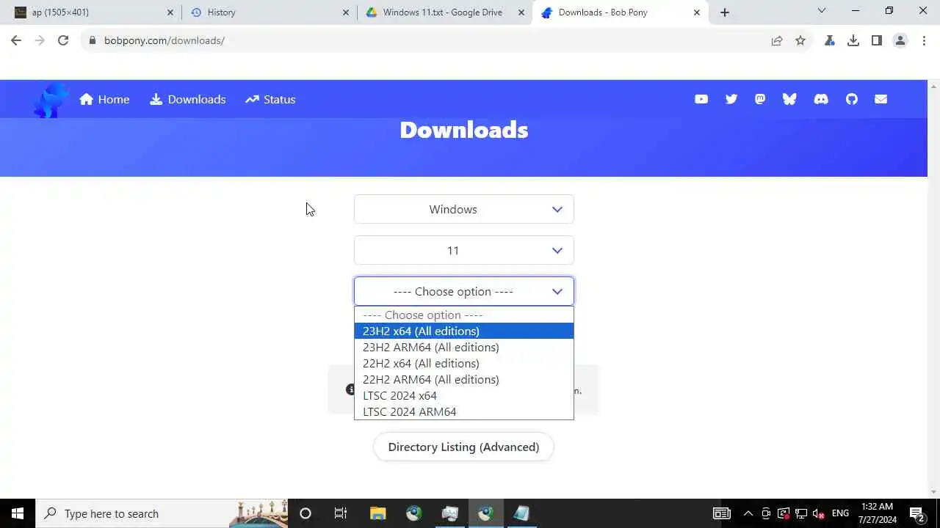Collapse the Choose option edition dropdown
The image size is (940, 528).
[x=463, y=291]
